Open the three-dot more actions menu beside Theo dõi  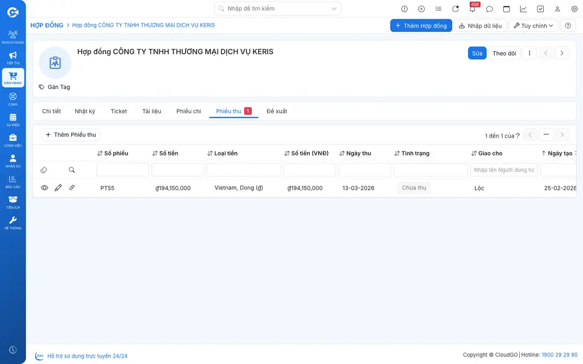(529, 53)
